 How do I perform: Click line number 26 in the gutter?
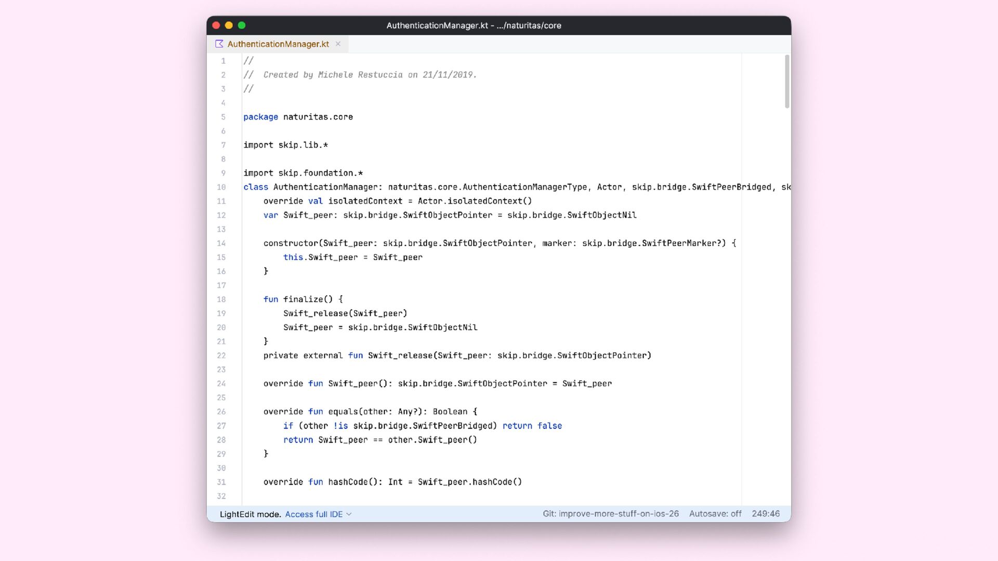[x=221, y=412]
